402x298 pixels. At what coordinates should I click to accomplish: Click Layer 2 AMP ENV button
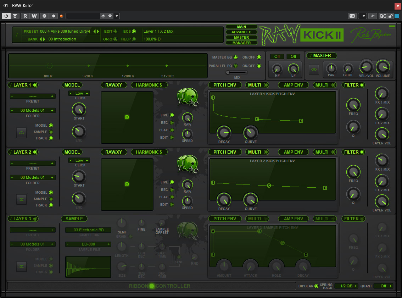point(293,152)
